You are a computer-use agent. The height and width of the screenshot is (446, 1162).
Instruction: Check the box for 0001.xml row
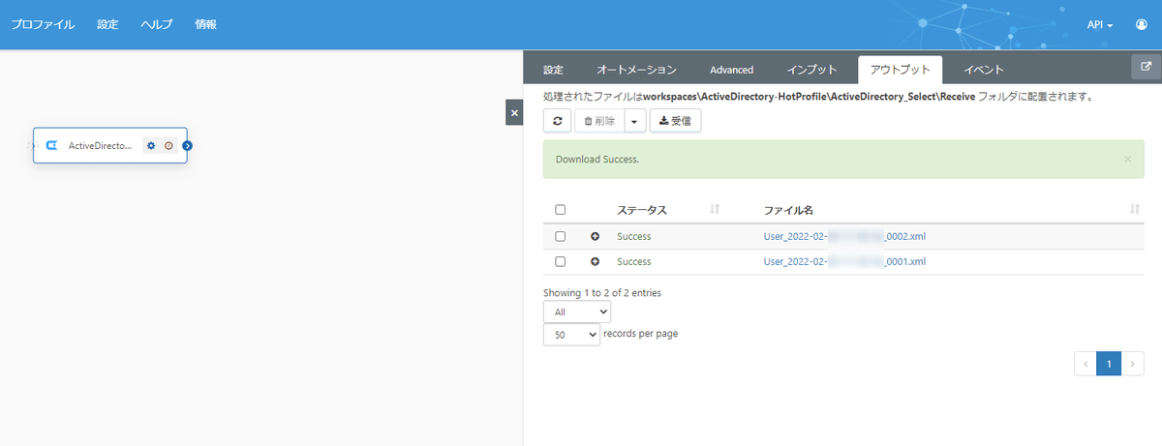[x=560, y=261]
